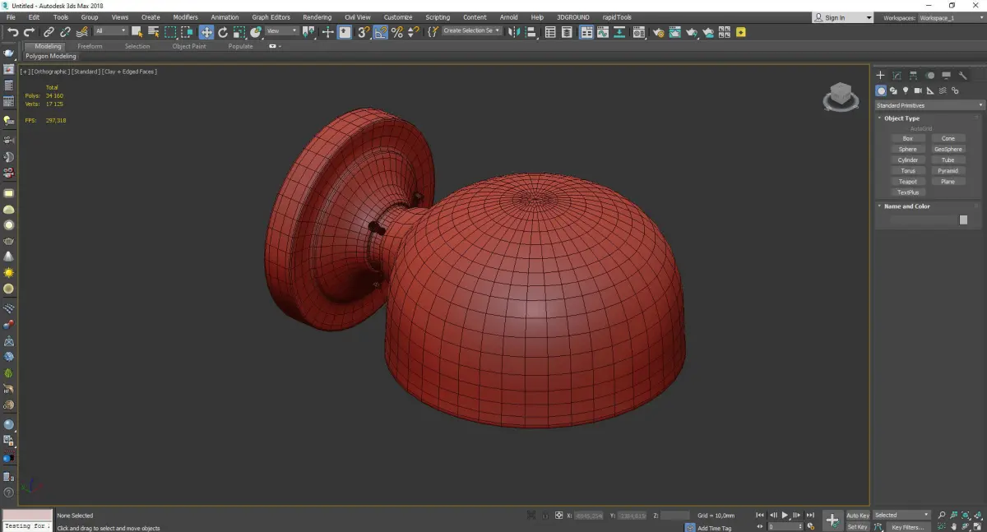The width and height of the screenshot is (987, 532).
Task: Click the current frame number field
Action: 785,526
